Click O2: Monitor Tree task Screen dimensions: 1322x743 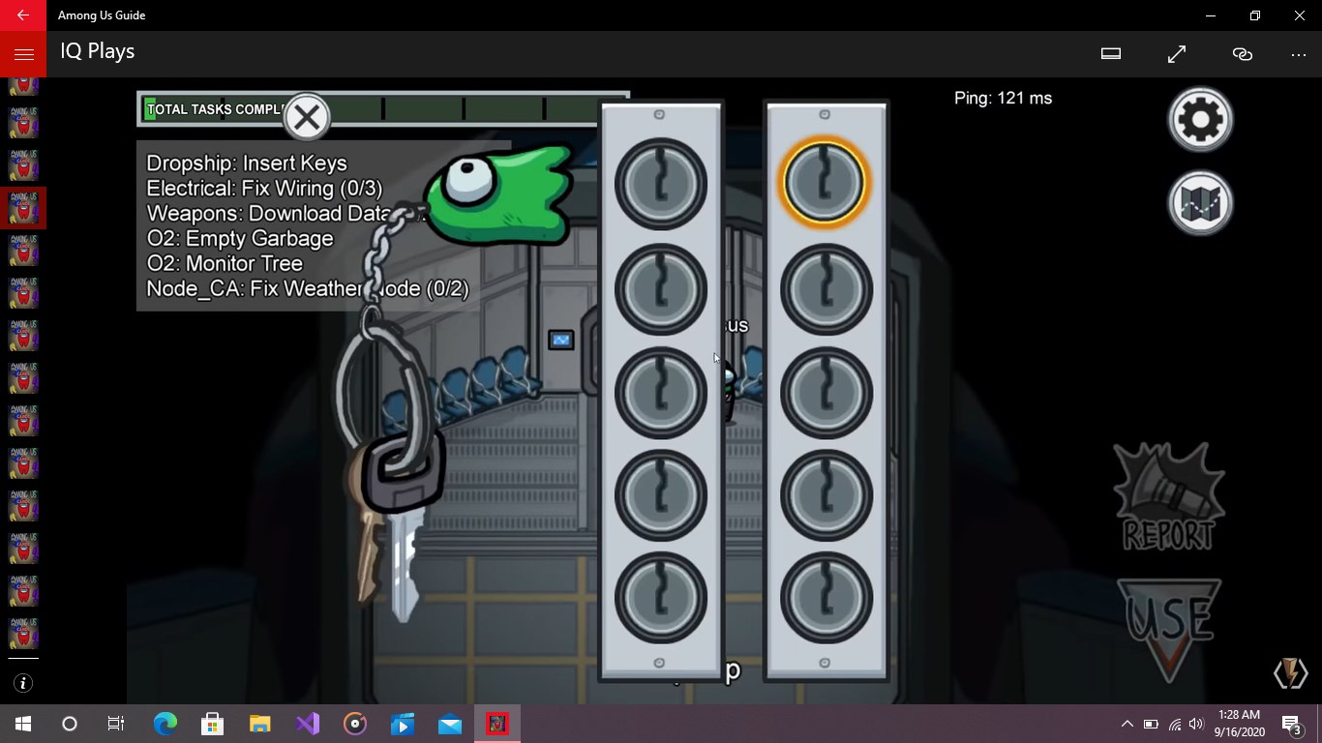[x=225, y=264]
